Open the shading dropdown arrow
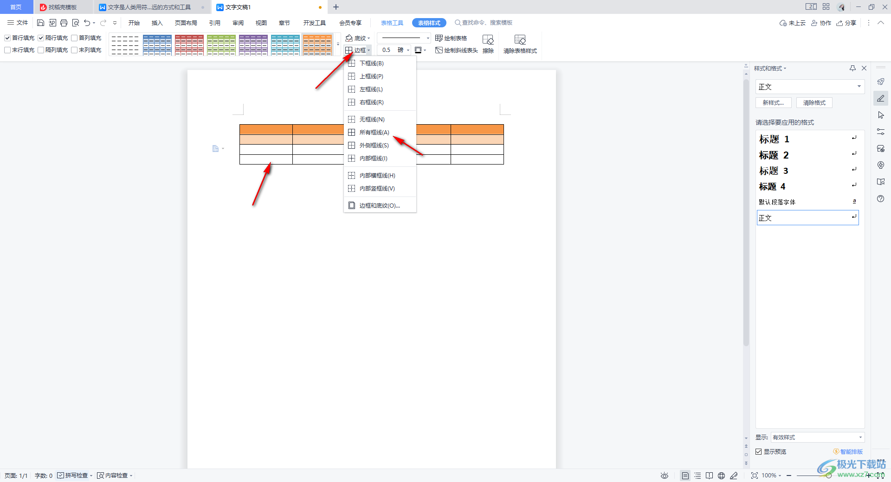The width and height of the screenshot is (891, 482). [x=369, y=38]
